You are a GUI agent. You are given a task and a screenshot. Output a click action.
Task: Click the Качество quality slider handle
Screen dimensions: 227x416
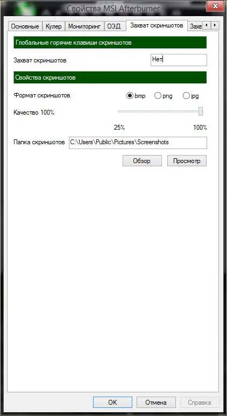201,111
